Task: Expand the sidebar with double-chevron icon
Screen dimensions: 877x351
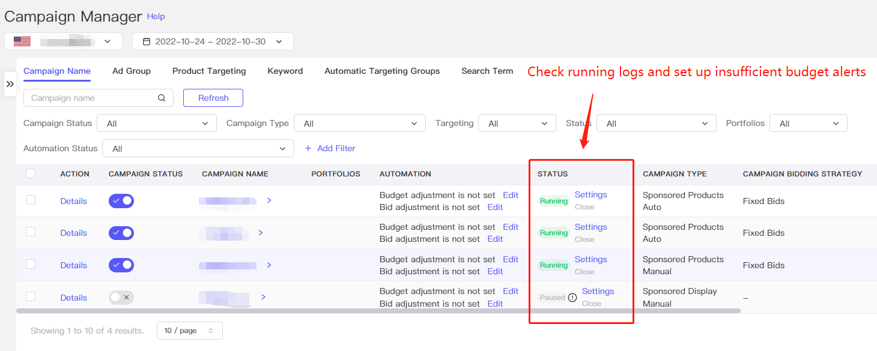Action: point(10,85)
